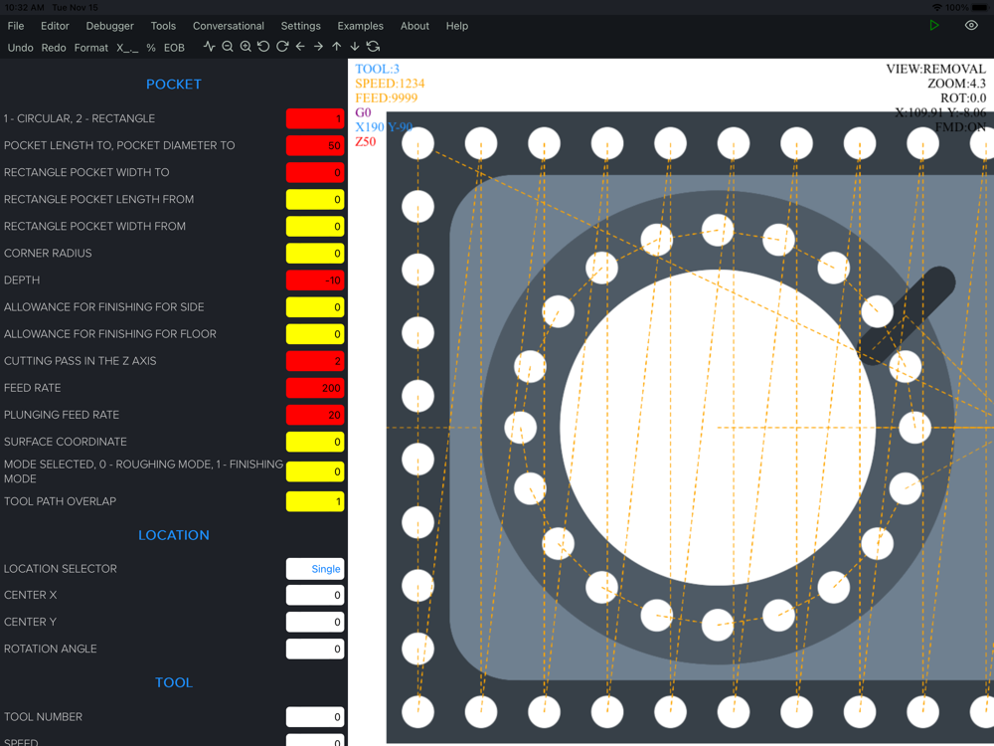994x746 pixels.
Task: Rotate view clockwise
Action: (x=282, y=47)
